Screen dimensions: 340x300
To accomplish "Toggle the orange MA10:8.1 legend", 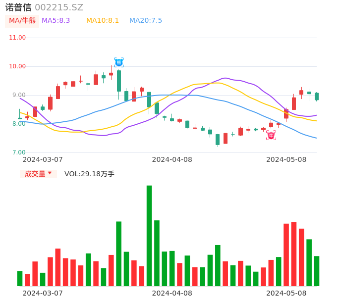I will pos(103,21).
